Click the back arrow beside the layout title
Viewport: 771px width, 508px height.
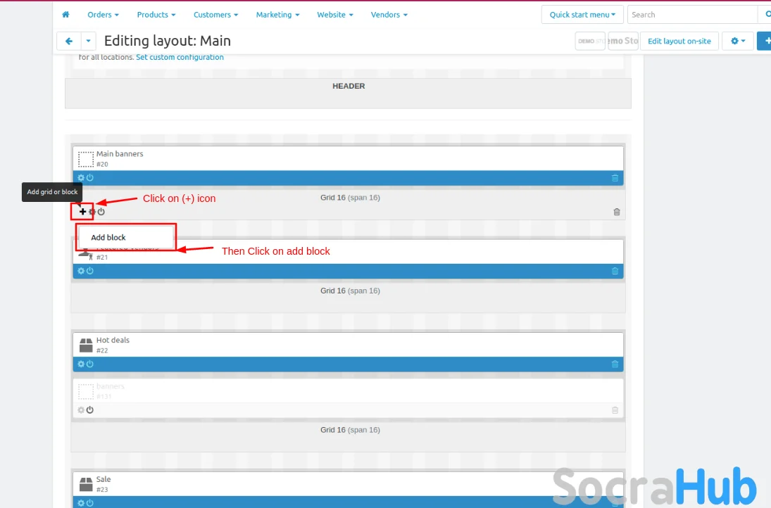pos(69,41)
